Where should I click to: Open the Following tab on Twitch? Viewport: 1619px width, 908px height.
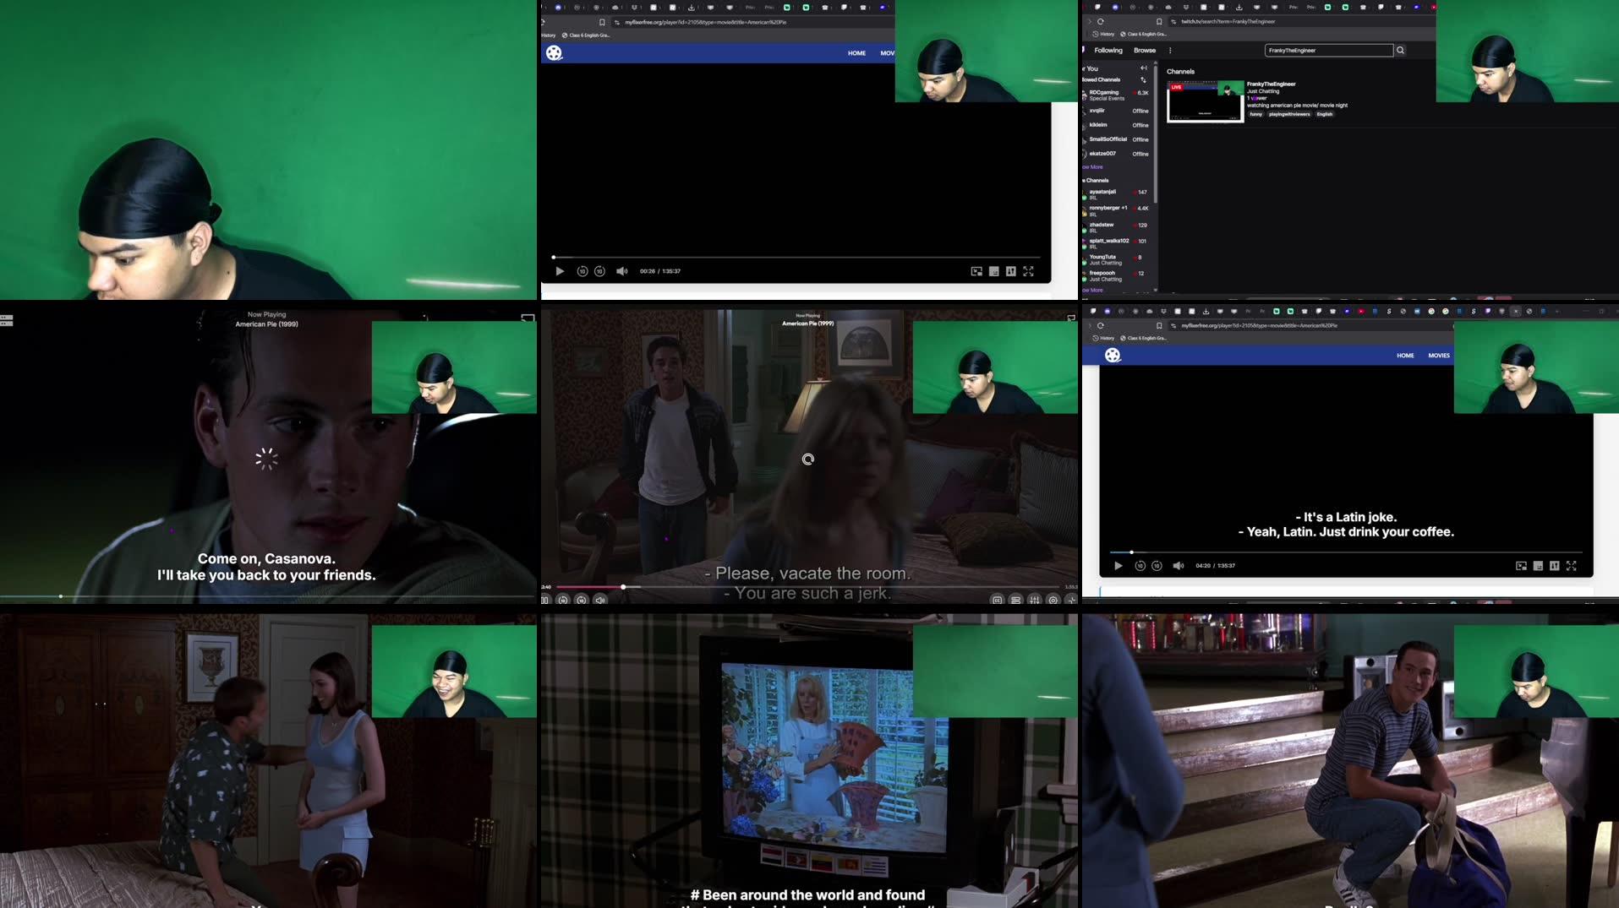(1108, 51)
